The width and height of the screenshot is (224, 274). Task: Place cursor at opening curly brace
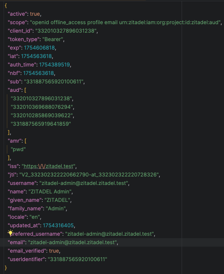[x=6, y=5]
